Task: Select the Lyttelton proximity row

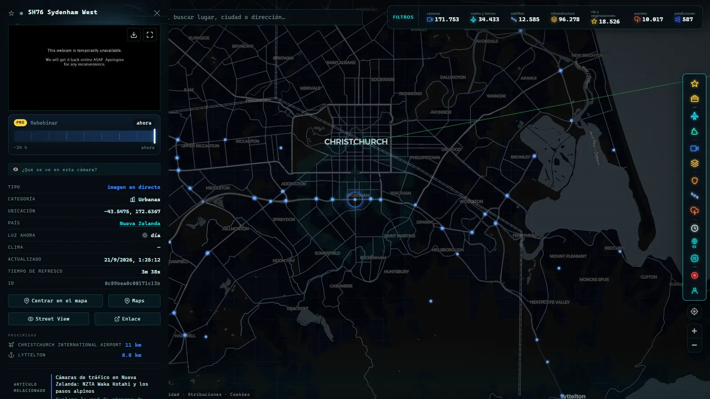Action: point(75,355)
